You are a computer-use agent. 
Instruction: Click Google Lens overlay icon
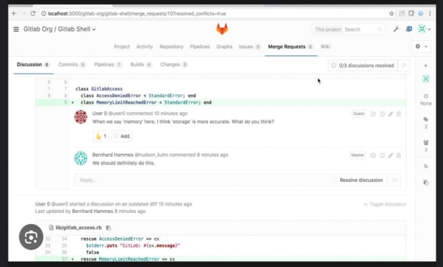[31, 237]
